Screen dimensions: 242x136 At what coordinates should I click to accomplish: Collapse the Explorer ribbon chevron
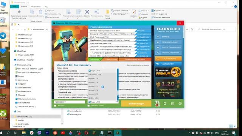[x=232, y=6]
